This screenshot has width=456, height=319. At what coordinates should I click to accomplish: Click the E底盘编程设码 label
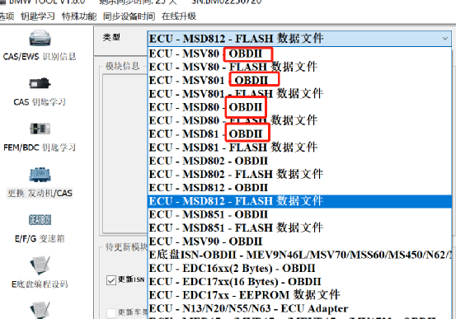40,284
